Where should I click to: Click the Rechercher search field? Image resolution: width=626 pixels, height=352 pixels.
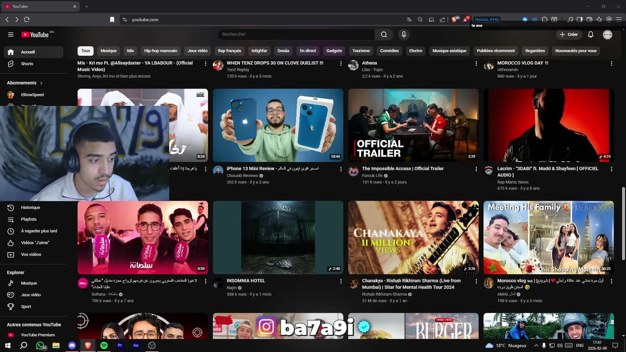(x=296, y=34)
